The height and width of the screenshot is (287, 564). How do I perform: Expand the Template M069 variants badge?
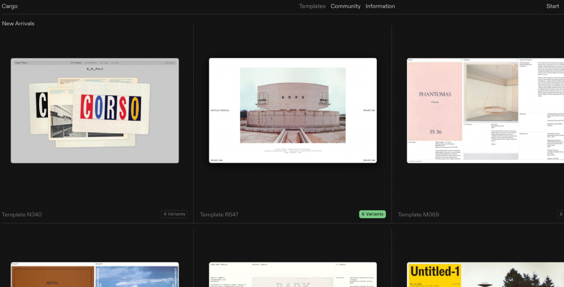click(561, 214)
